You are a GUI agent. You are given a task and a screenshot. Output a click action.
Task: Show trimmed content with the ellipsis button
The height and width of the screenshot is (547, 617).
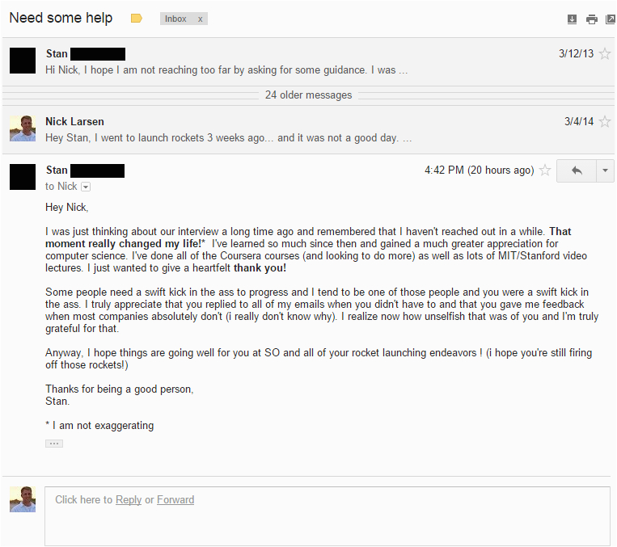point(54,443)
